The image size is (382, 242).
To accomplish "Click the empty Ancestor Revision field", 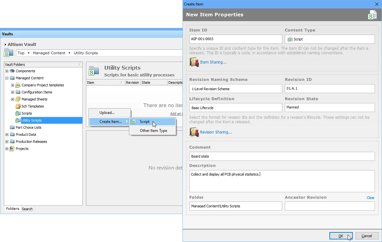I will pyautogui.click(x=330, y=206).
